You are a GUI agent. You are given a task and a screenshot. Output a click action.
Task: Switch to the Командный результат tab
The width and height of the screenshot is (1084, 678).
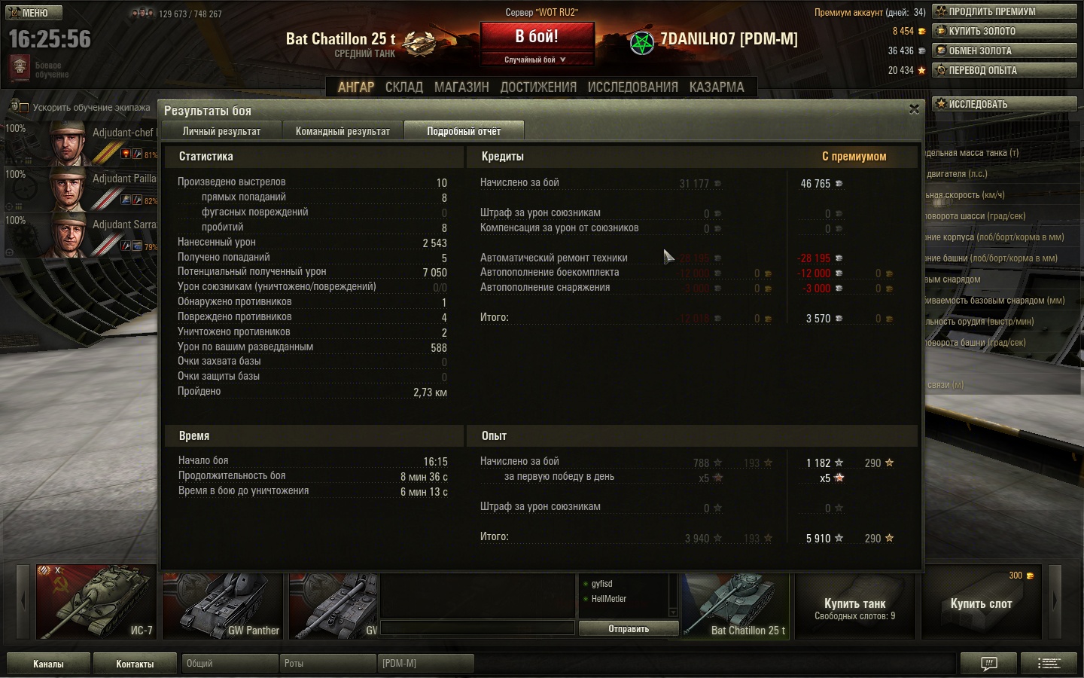pos(343,131)
